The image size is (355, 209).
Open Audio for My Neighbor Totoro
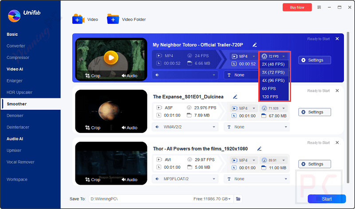[x=129, y=76]
